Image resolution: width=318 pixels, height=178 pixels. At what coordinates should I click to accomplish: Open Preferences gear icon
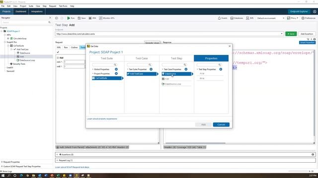[303, 18]
